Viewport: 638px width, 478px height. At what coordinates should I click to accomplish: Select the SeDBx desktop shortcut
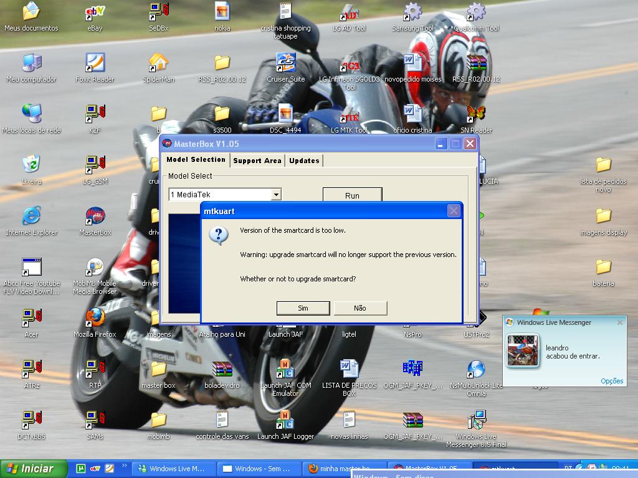coord(159,17)
